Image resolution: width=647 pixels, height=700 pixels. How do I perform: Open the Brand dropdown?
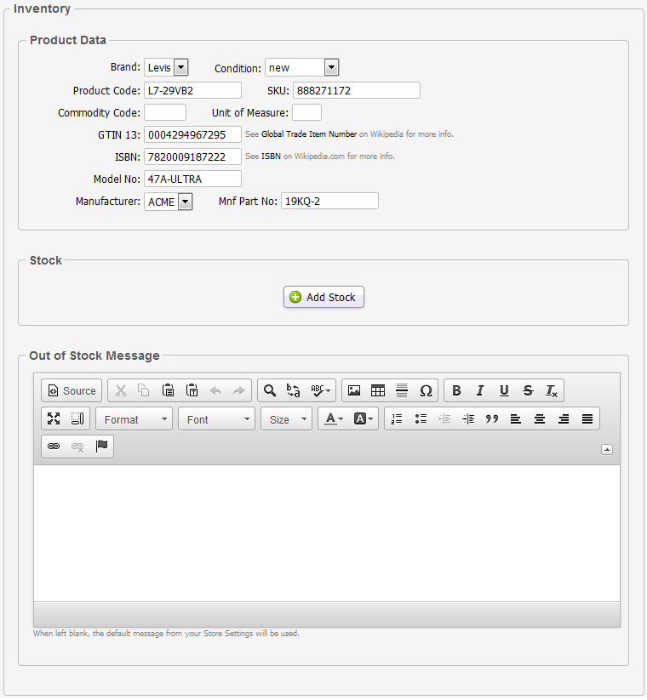[x=166, y=68]
